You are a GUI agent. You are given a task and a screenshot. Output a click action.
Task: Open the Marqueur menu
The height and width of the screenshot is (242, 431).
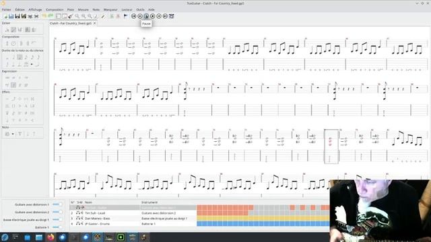click(x=110, y=9)
